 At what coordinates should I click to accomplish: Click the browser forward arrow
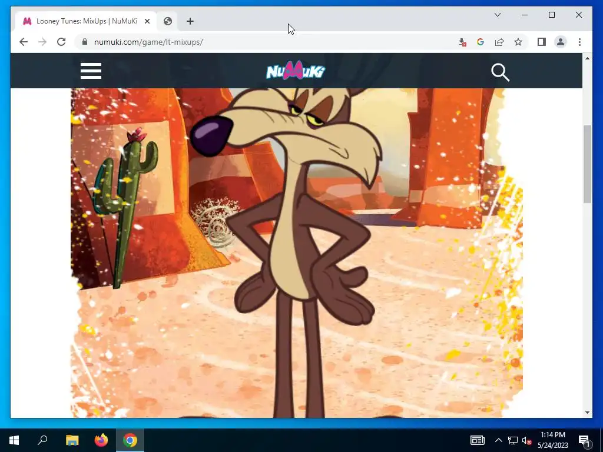click(x=42, y=42)
